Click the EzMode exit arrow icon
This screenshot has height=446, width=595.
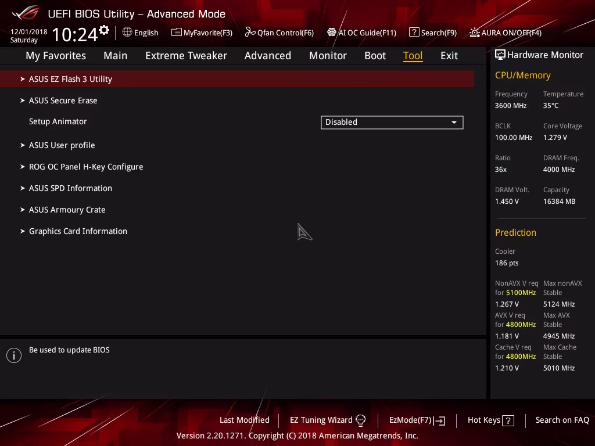(x=439, y=420)
